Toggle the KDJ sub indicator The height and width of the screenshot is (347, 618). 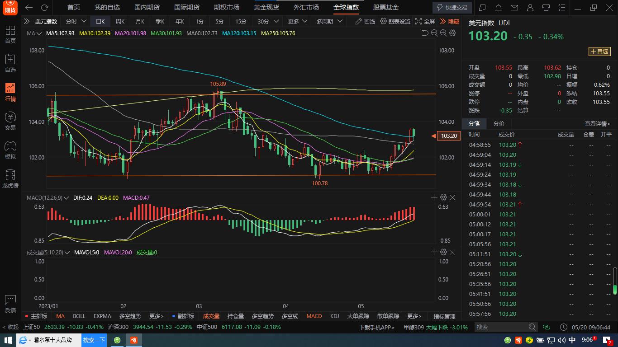pyautogui.click(x=334, y=316)
